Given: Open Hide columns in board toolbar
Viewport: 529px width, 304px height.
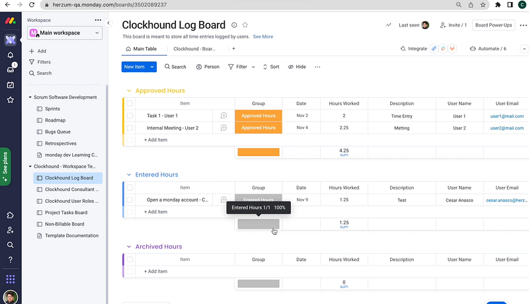Looking at the screenshot, I should [297, 67].
